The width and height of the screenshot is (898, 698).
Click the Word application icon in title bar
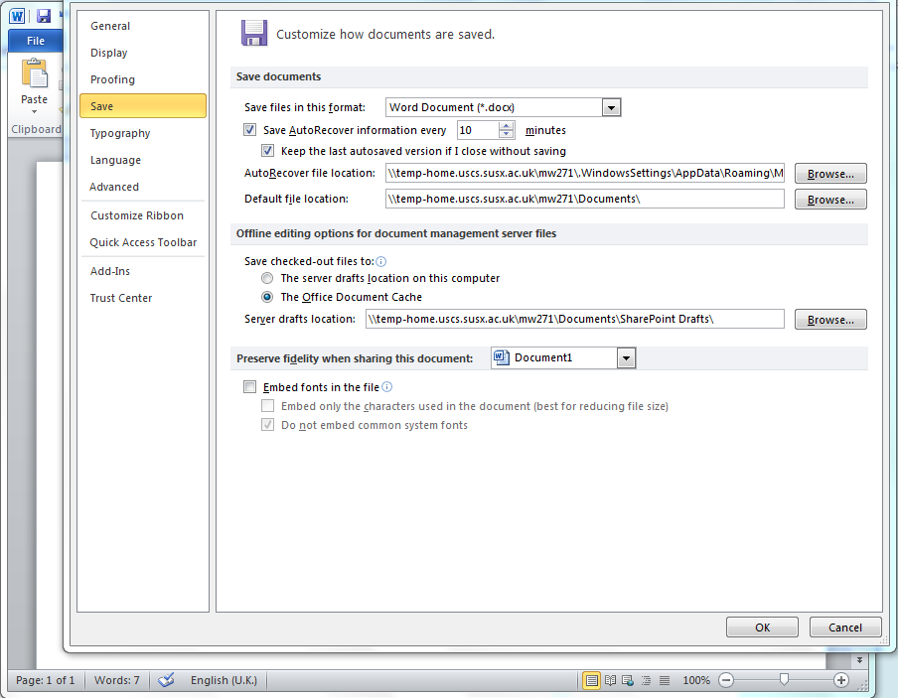tap(17, 16)
